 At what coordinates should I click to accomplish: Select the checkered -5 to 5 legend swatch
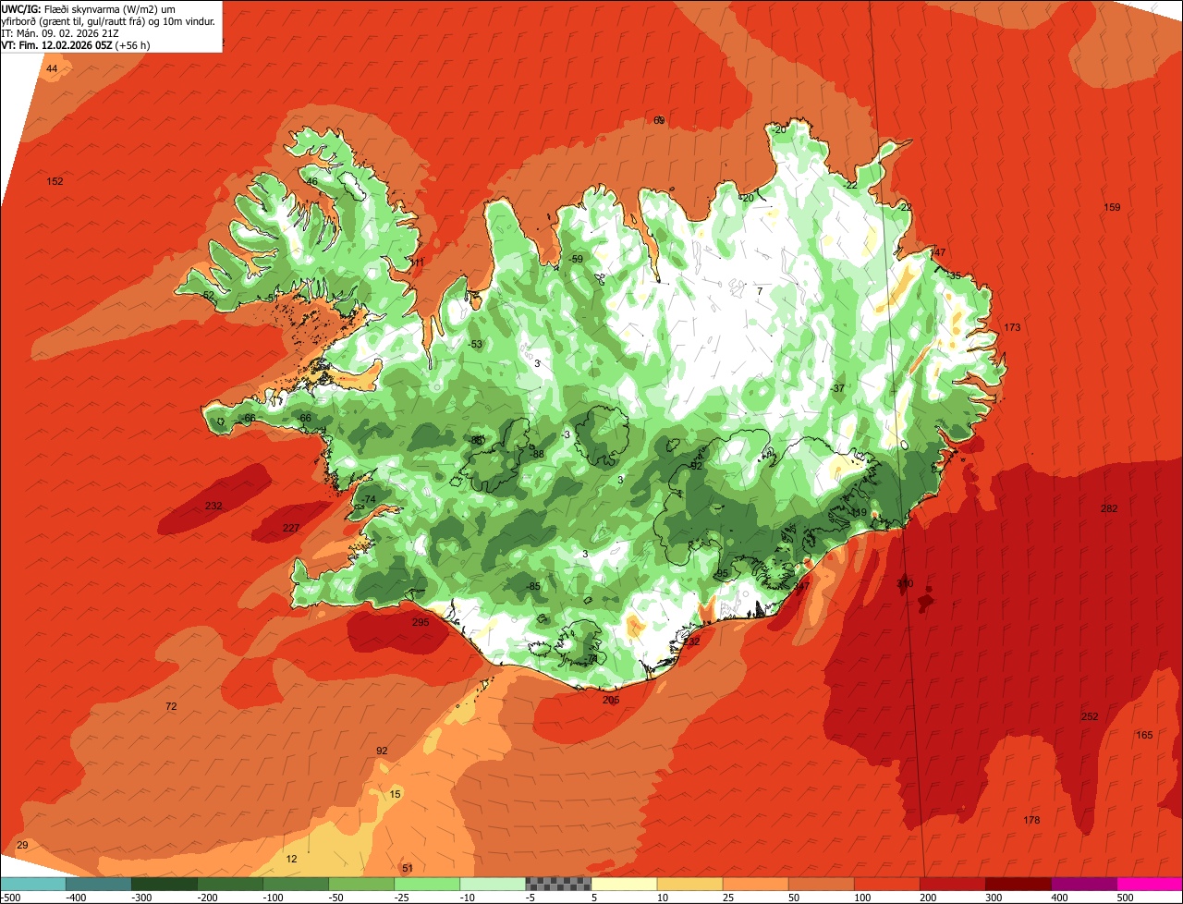pyautogui.click(x=558, y=885)
